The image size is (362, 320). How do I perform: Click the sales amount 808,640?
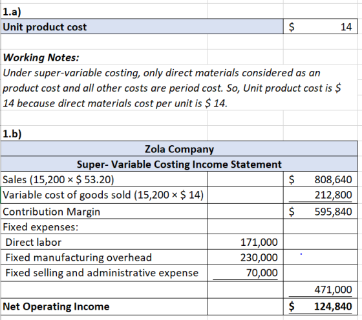320,179
